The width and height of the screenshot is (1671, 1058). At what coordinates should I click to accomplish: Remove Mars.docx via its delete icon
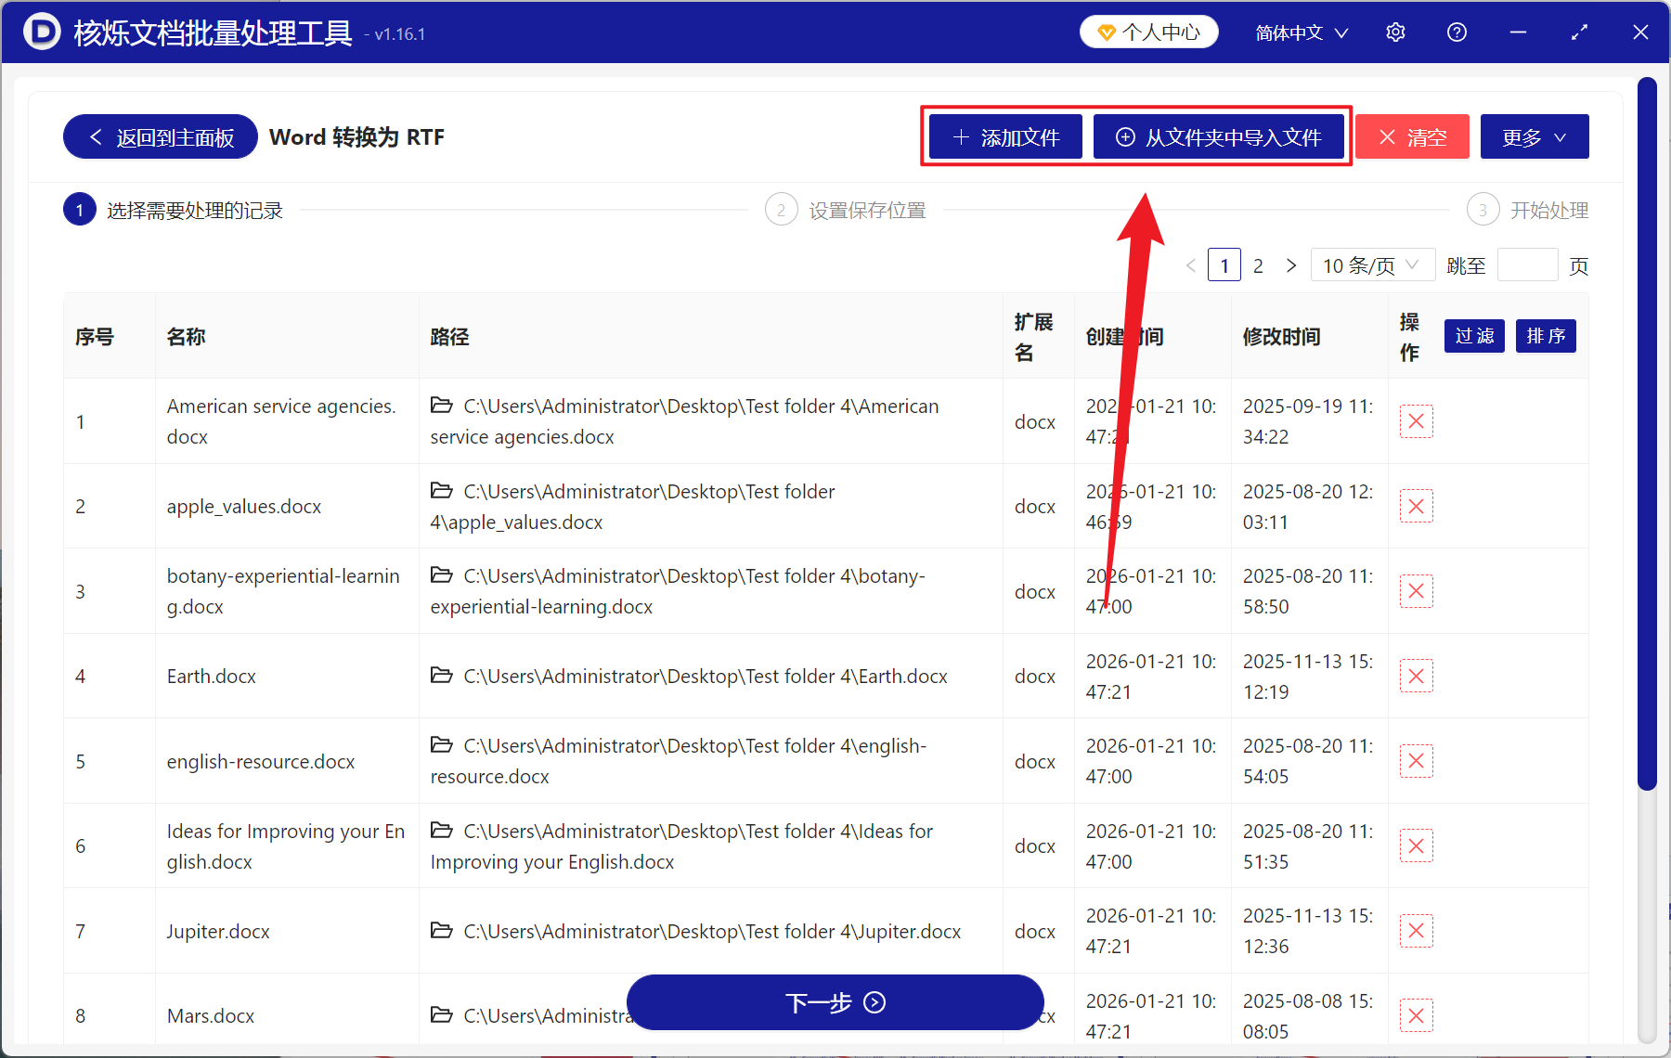pos(1416,1015)
